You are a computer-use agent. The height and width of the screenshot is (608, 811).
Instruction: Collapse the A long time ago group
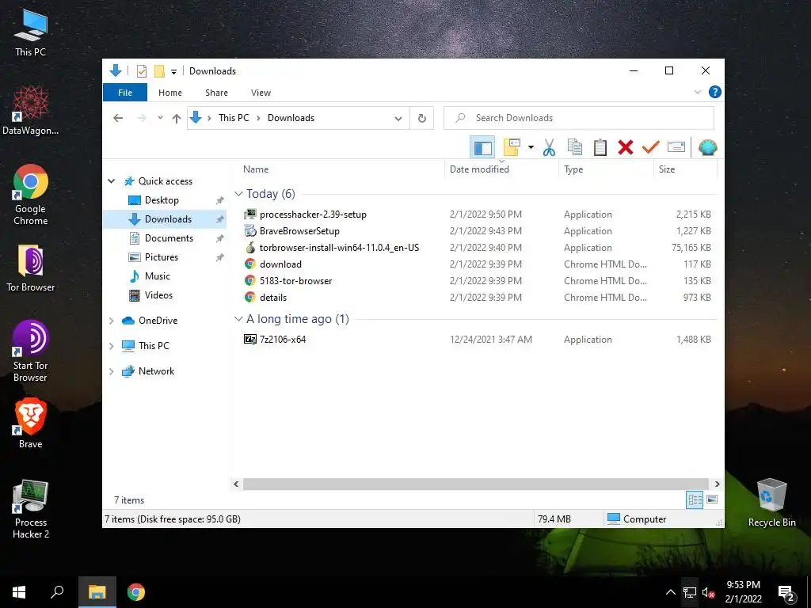coord(238,319)
